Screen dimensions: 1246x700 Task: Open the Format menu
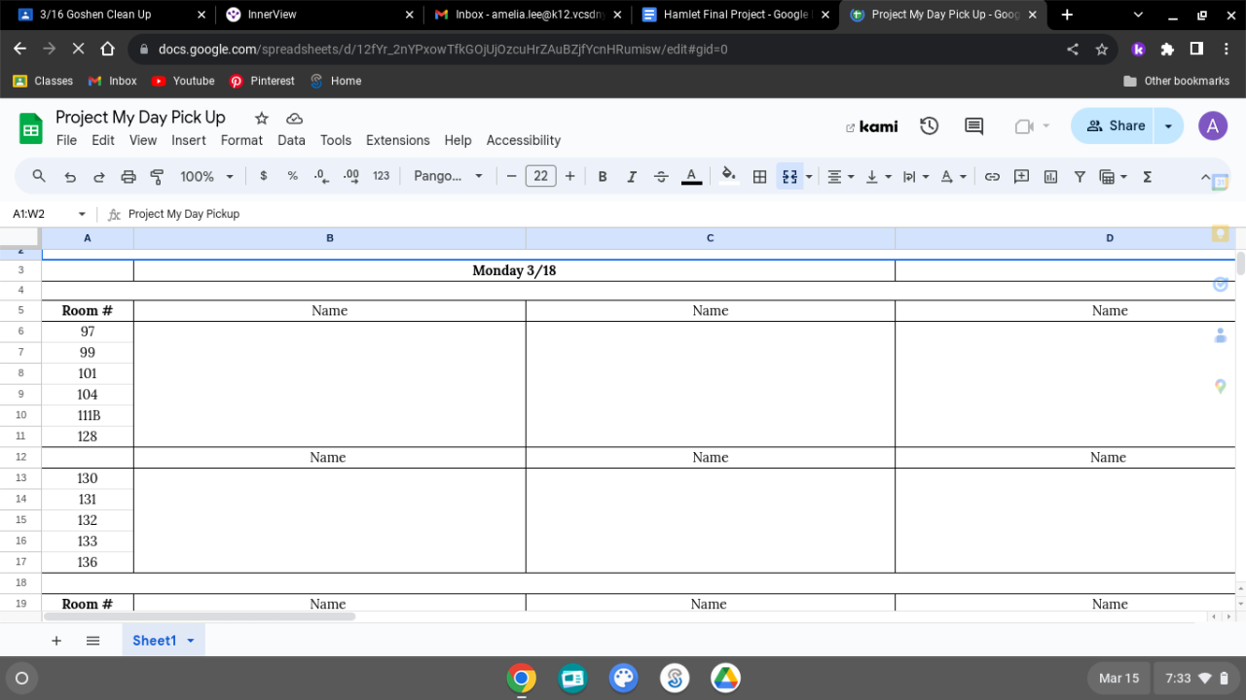[x=241, y=140]
